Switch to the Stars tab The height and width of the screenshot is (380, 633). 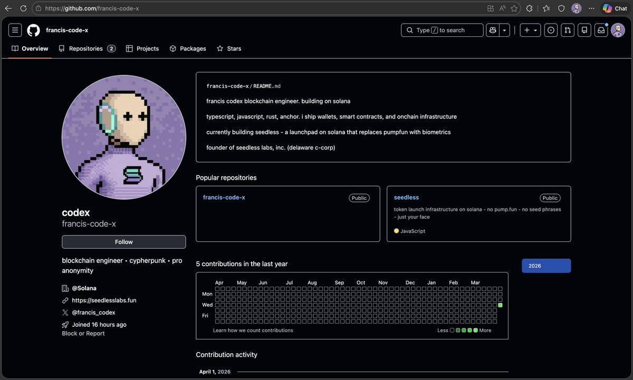[229, 48]
